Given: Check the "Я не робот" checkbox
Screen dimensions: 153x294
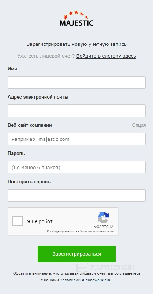Looking at the screenshot, I should (x=18, y=221).
